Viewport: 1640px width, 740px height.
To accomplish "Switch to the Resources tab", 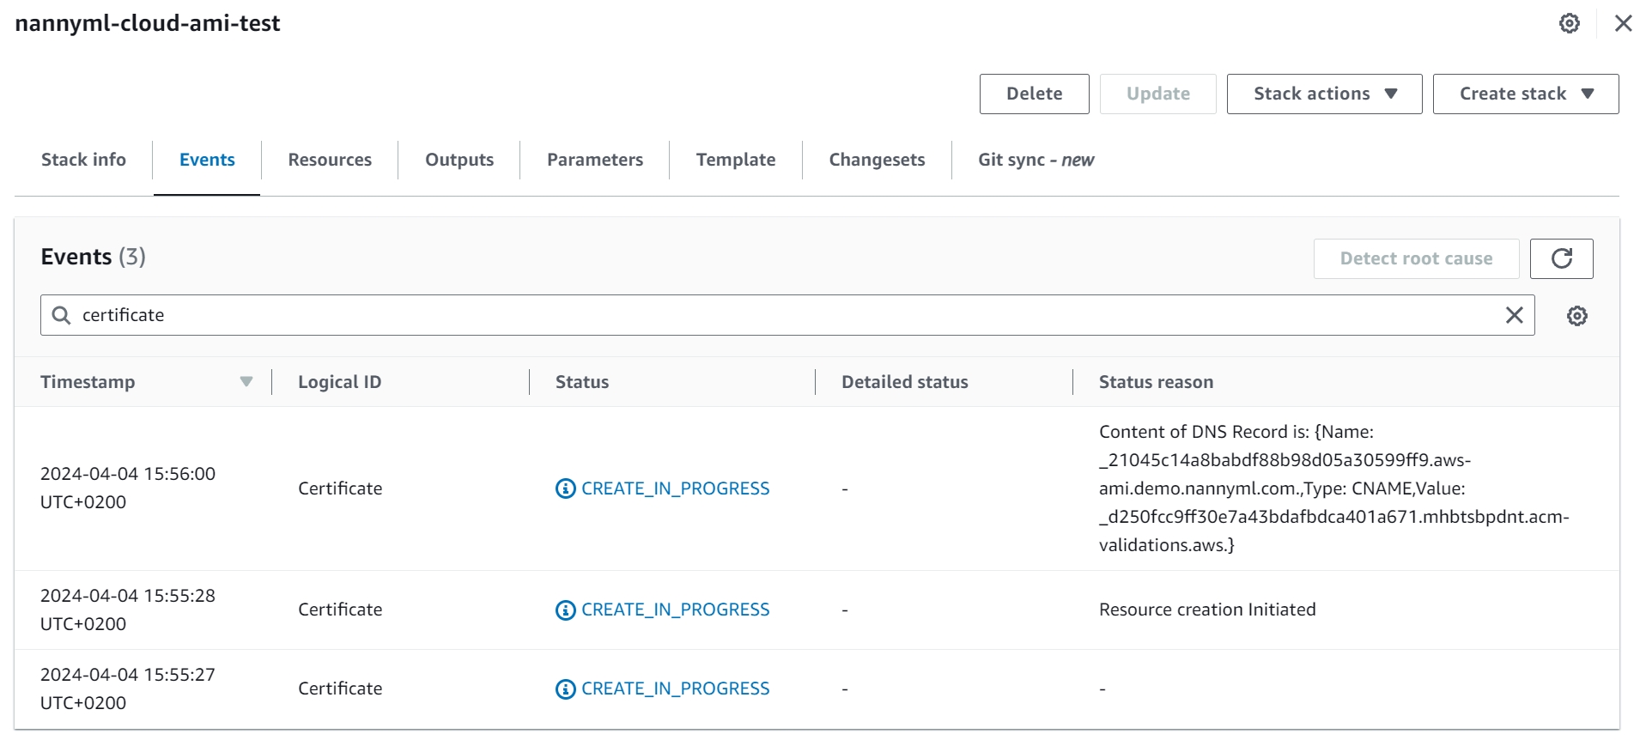I will (x=330, y=160).
